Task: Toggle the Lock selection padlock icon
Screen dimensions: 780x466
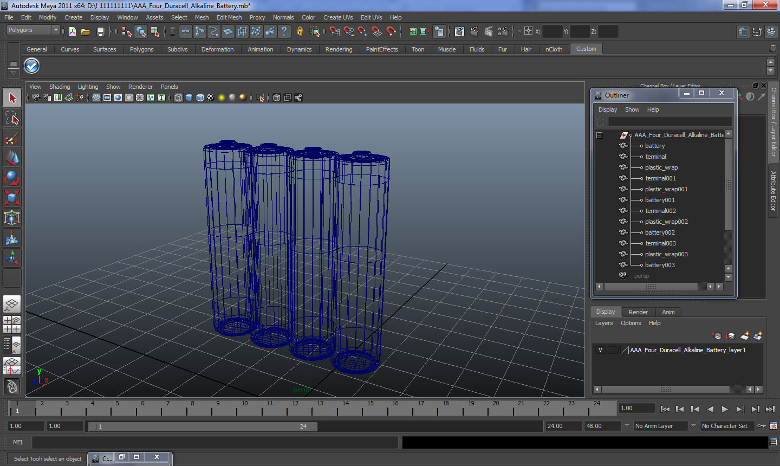Action: (300, 31)
